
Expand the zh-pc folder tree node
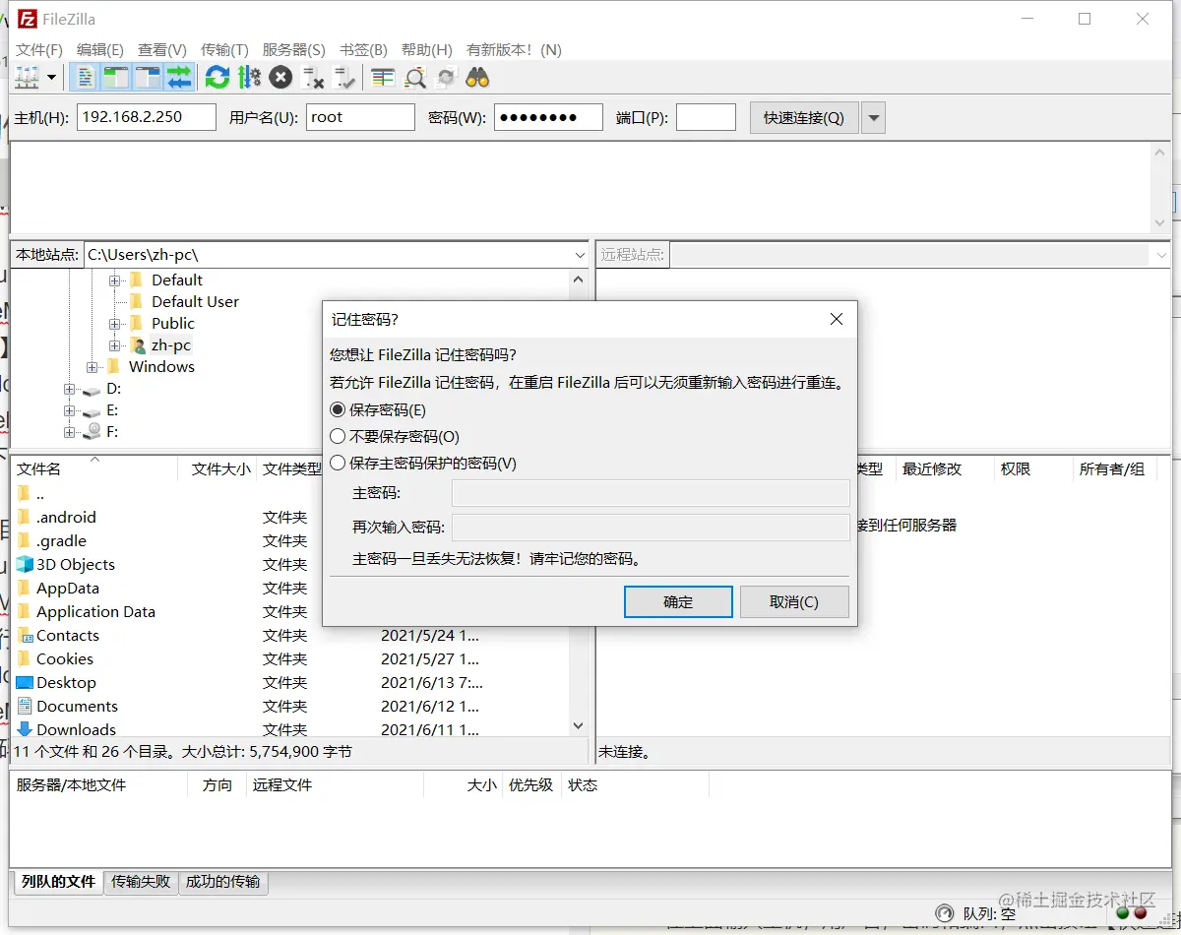coord(115,345)
